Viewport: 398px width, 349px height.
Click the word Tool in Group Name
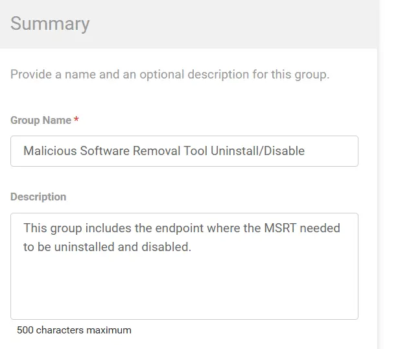(x=195, y=150)
